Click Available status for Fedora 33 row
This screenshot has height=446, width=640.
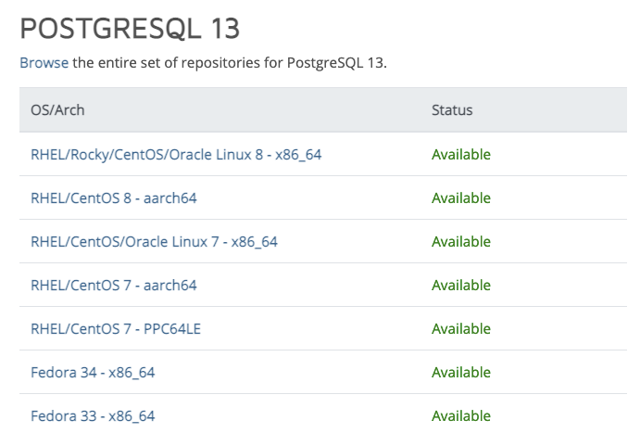click(461, 416)
